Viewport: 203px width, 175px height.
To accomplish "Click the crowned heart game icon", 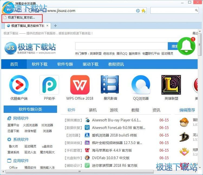I will [x=184, y=152].
